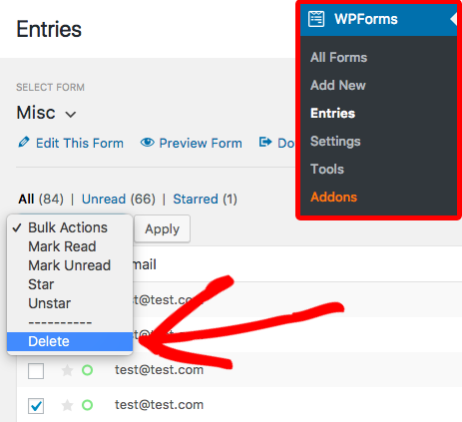Go to Addons in WPForms menu
This screenshot has height=422, width=462.
click(333, 197)
